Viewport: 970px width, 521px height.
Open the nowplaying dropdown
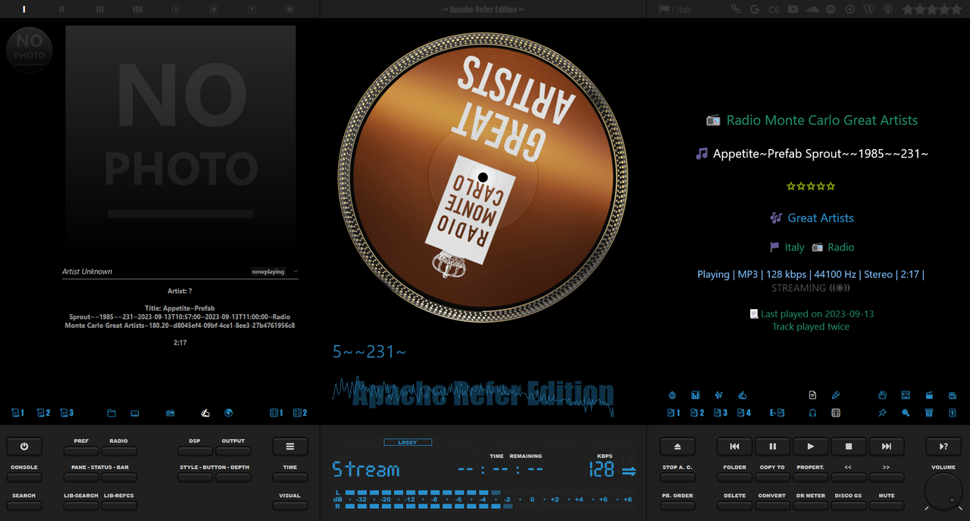274,271
